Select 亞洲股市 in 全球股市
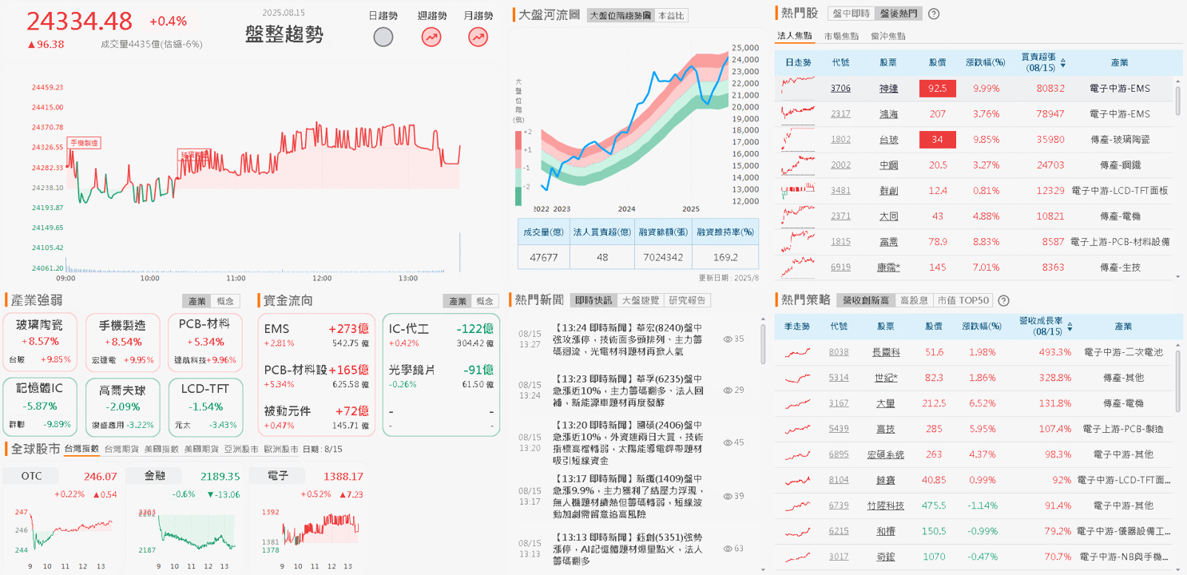Image resolution: width=1187 pixels, height=575 pixels. point(240,450)
